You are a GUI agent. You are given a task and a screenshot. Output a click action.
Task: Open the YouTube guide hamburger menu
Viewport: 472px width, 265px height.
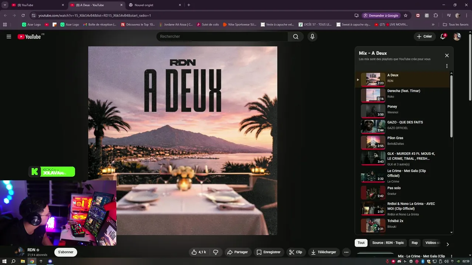[x=9, y=36]
